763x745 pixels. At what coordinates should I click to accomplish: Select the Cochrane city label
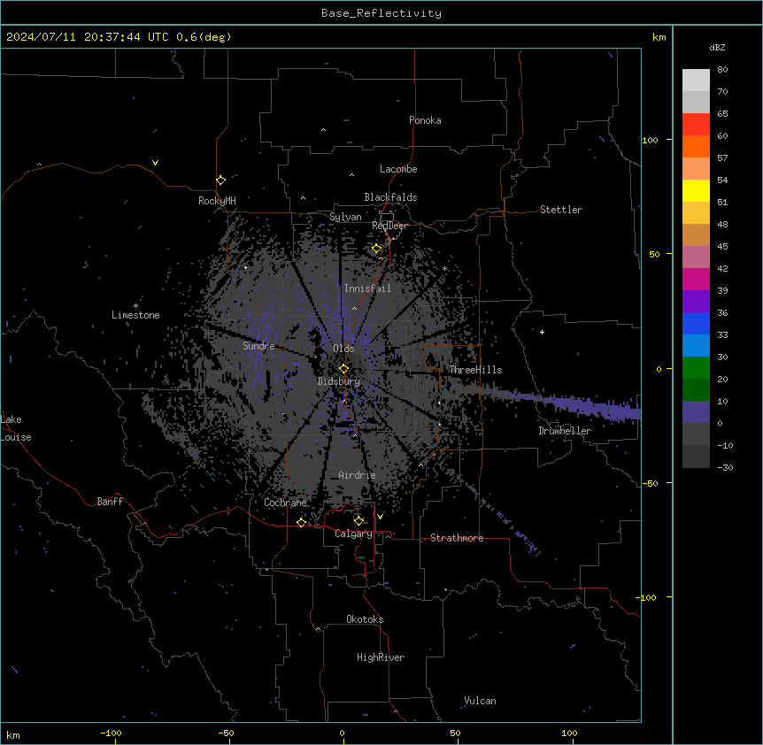pyautogui.click(x=286, y=503)
